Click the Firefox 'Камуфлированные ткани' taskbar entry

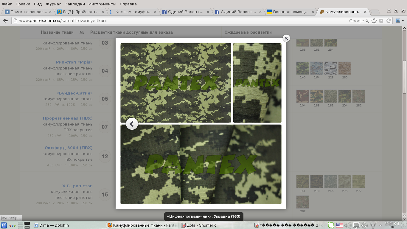point(142,225)
